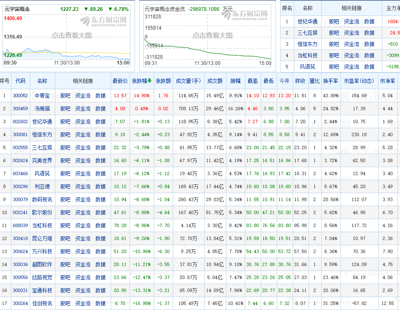Image resolution: width=400 pixels, height=310 pixels.
Task: Sort by 昨收 column header
Action: click(x=300, y=81)
